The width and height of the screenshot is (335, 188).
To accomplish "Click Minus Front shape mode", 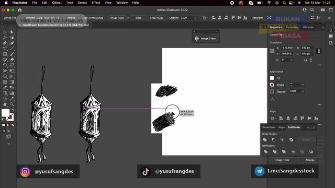I will pyautogui.click(x=274, y=139).
